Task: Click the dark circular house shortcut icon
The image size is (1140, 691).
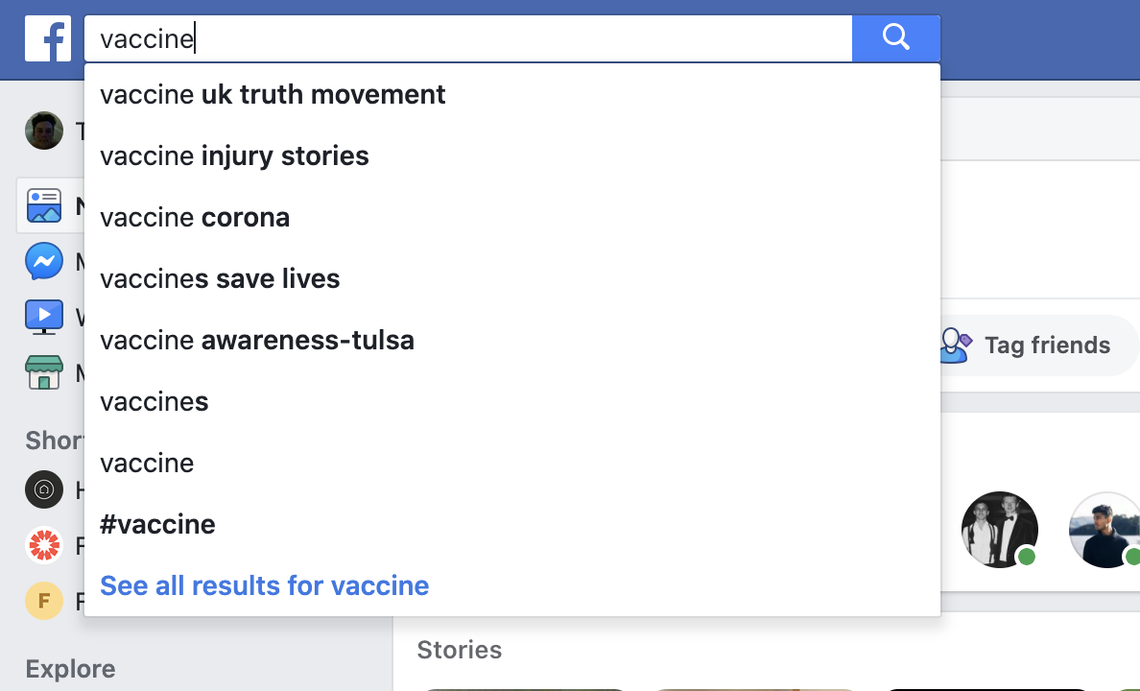Action: (44, 490)
